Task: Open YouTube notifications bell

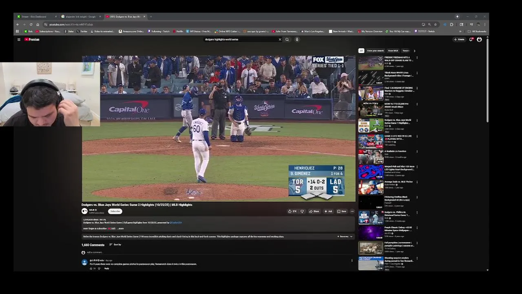Action: coord(471,40)
